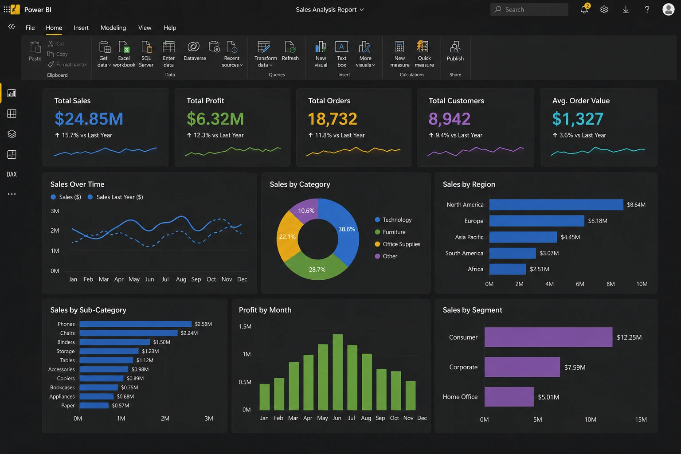Viewport: 681px width, 454px height.
Task: Select the North America bar
Action: pyautogui.click(x=556, y=204)
